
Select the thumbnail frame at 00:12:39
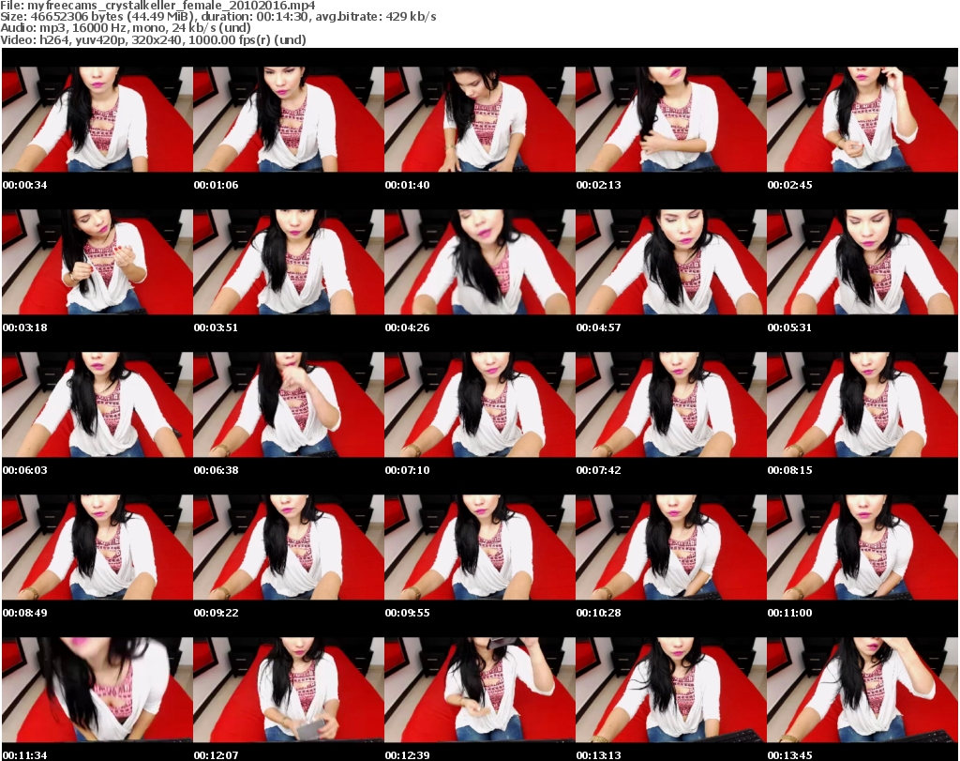(x=480, y=691)
